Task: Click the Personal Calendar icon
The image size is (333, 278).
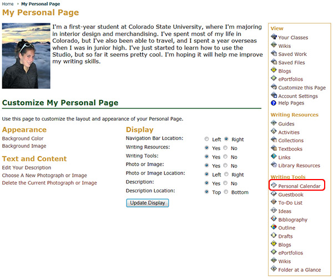Action: (x=274, y=186)
